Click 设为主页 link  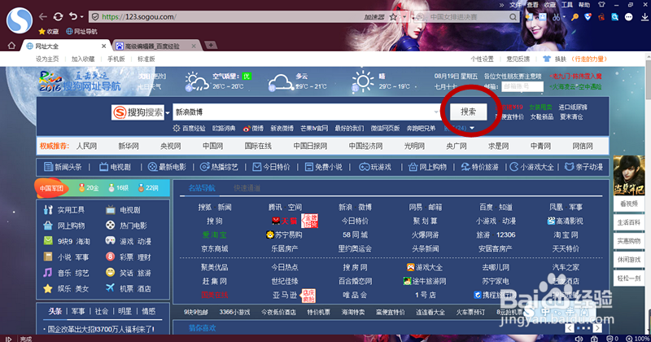pyautogui.click(x=47, y=59)
